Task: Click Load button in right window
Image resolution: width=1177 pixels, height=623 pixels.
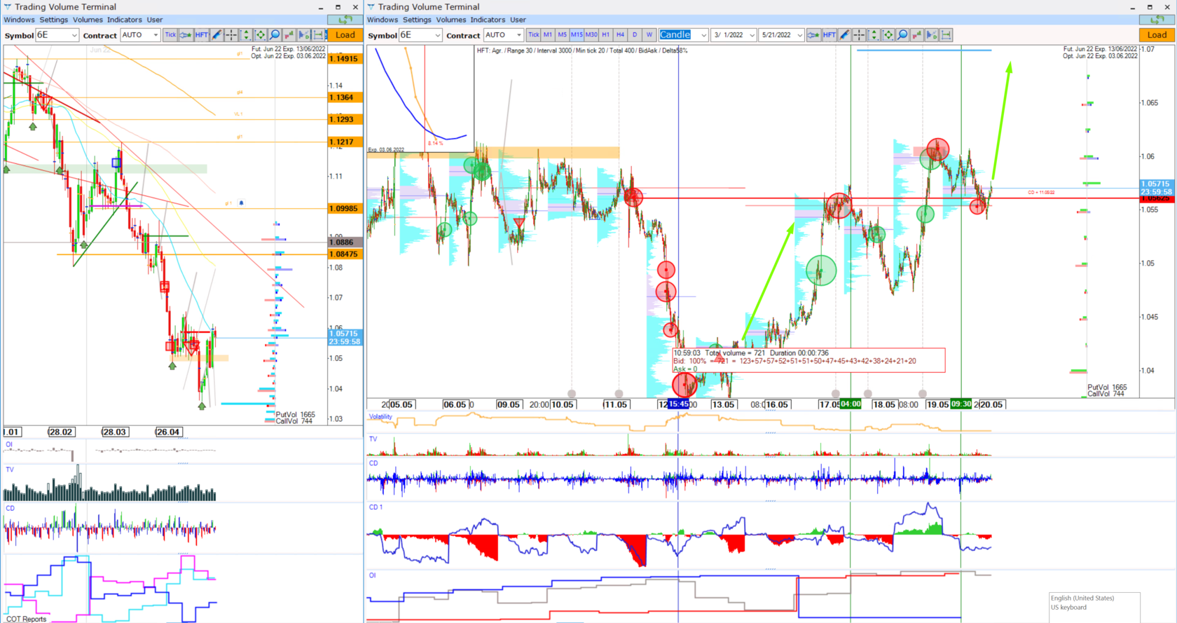Action: point(1157,35)
